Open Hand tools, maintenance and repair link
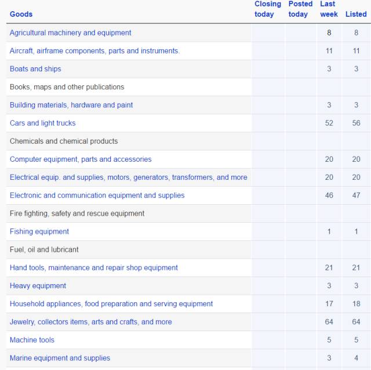 point(94,268)
